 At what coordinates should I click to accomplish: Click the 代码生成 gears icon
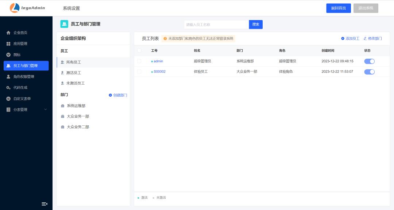point(8,88)
